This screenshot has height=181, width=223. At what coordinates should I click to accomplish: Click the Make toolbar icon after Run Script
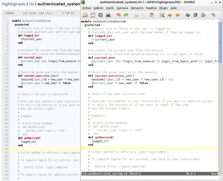point(214,15)
